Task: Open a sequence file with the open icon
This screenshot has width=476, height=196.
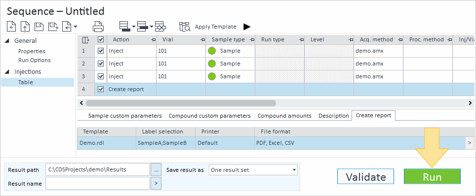Action: pos(25,27)
